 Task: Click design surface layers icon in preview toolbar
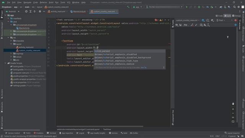[203, 20]
